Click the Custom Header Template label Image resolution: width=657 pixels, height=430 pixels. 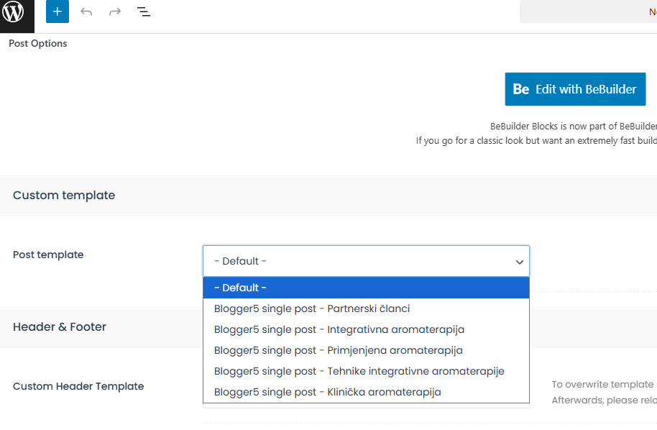coord(78,386)
